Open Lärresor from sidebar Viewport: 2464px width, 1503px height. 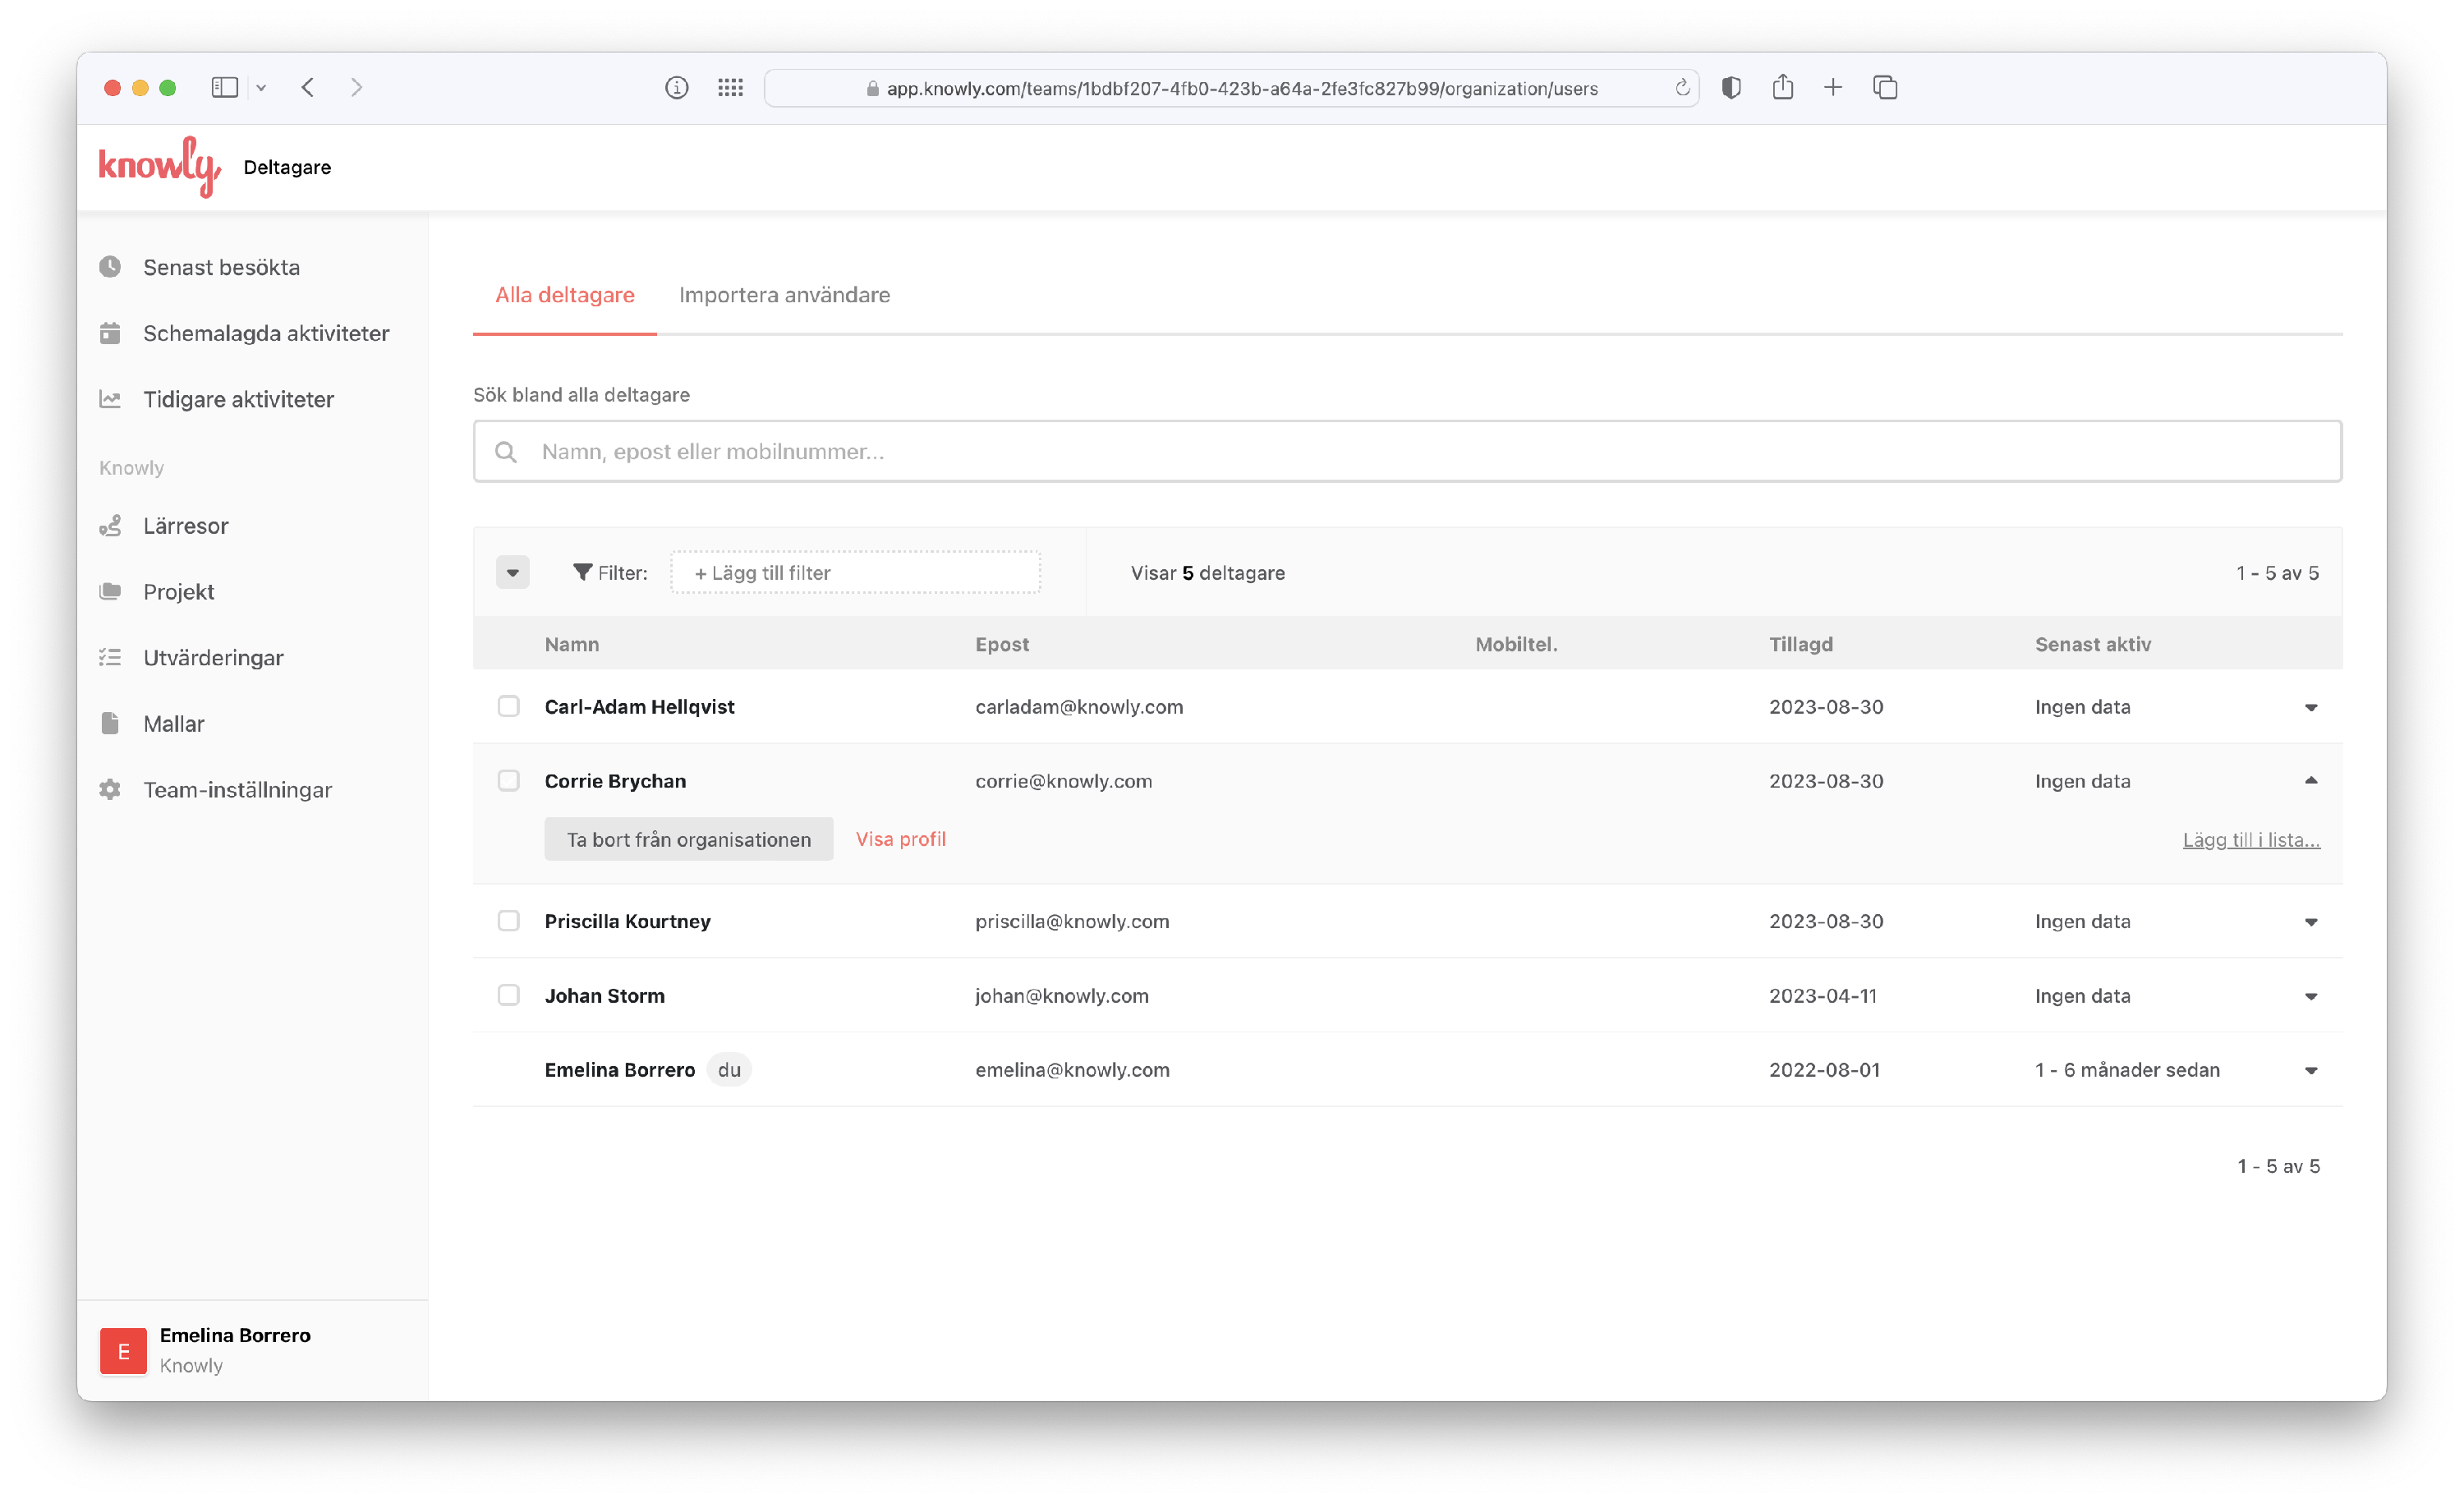[x=185, y=525]
